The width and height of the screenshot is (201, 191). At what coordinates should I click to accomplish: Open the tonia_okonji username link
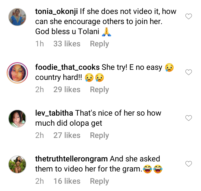pyautogui.click(x=56, y=12)
